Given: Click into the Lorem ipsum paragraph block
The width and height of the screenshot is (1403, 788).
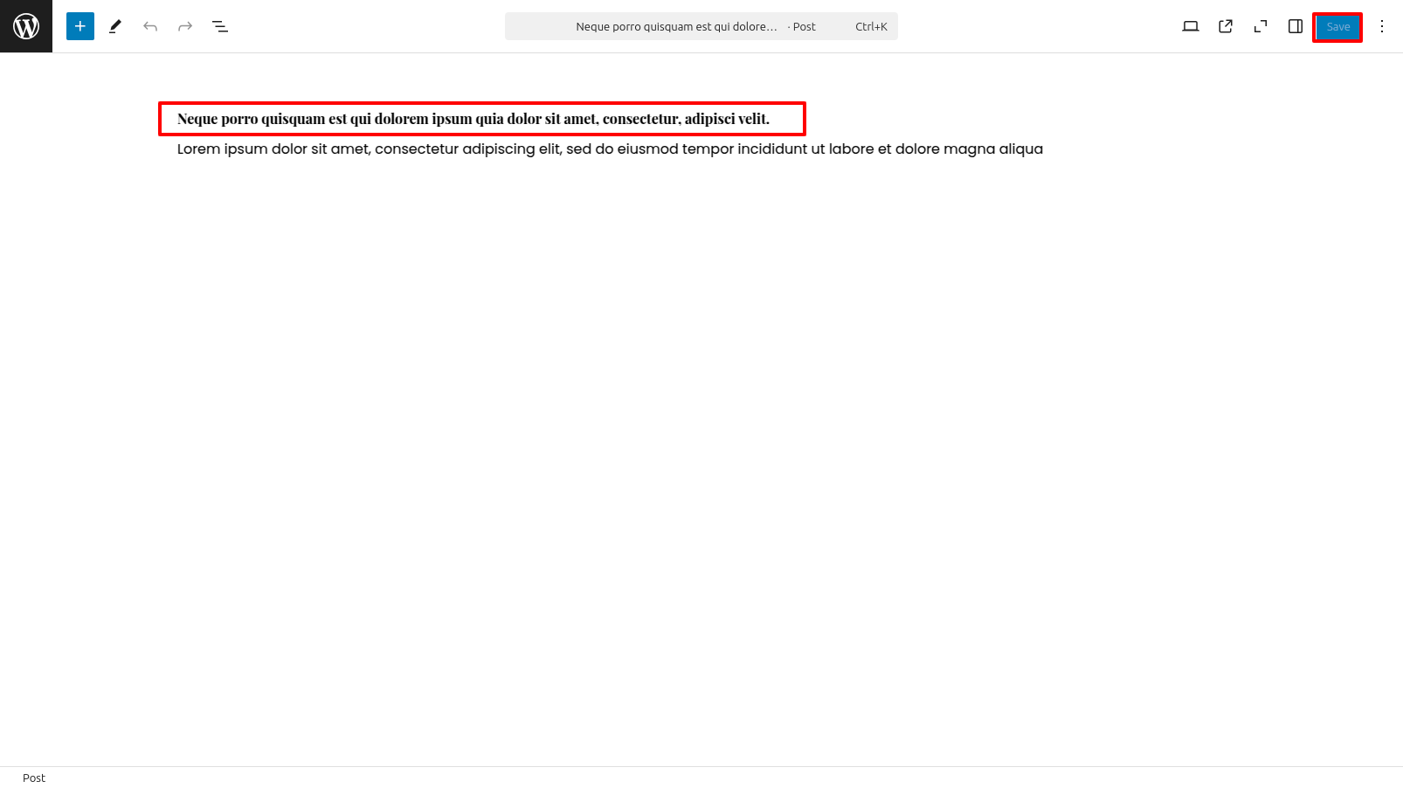Looking at the screenshot, I should pos(609,149).
